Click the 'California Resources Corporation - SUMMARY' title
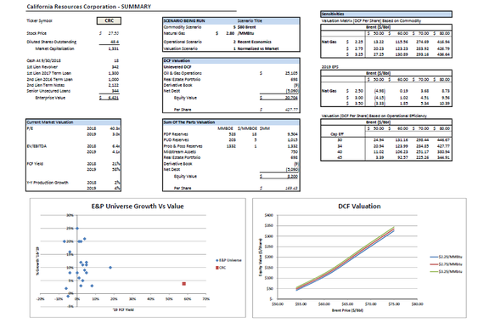Viewport: 484px width, 323px height. click(x=89, y=7)
